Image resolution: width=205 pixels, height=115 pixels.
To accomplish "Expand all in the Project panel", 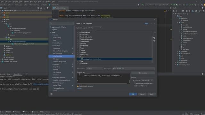I will (41, 8).
